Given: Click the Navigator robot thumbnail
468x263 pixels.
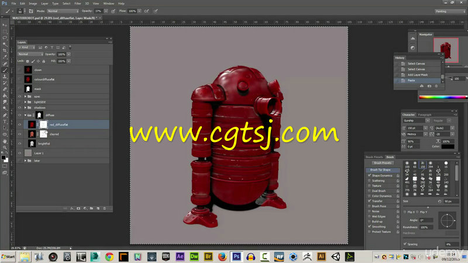Looking at the screenshot, I should [x=446, y=50].
